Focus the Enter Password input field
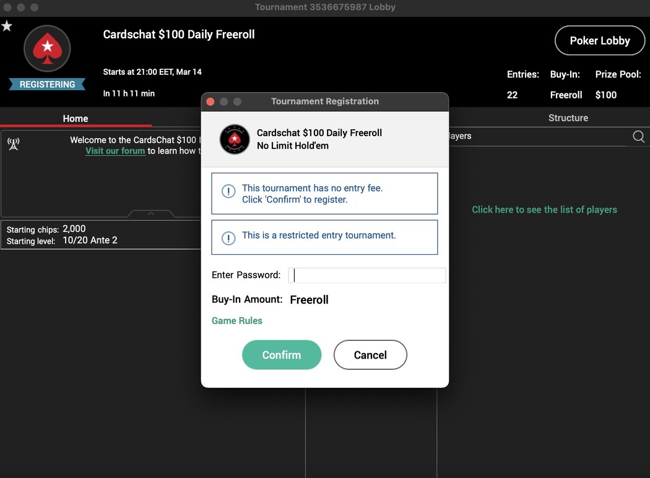The height and width of the screenshot is (478, 650). [367, 275]
